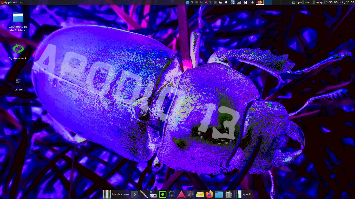Open the headphones audio app in dock
This screenshot has height=199, width=355.
(172, 194)
